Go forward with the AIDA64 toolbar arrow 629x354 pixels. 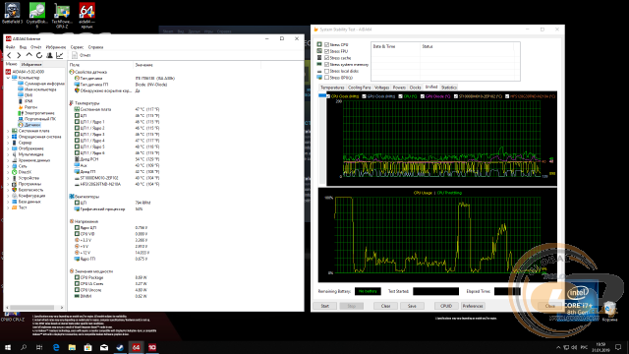tap(19, 55)
